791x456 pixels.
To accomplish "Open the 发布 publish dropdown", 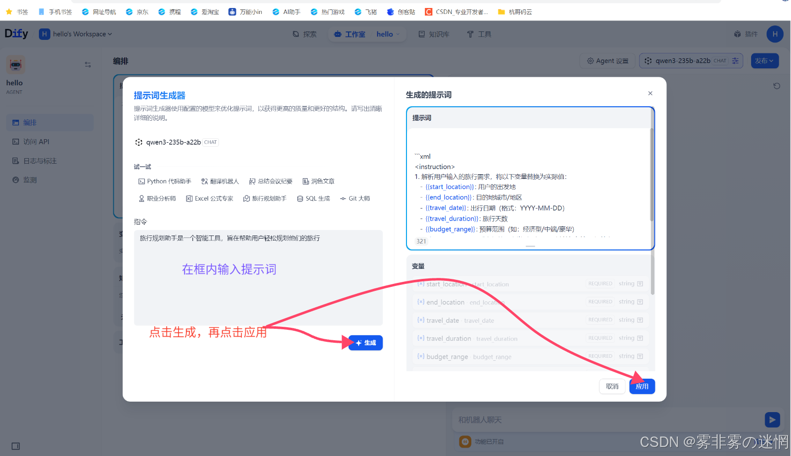I will point(764,61).
